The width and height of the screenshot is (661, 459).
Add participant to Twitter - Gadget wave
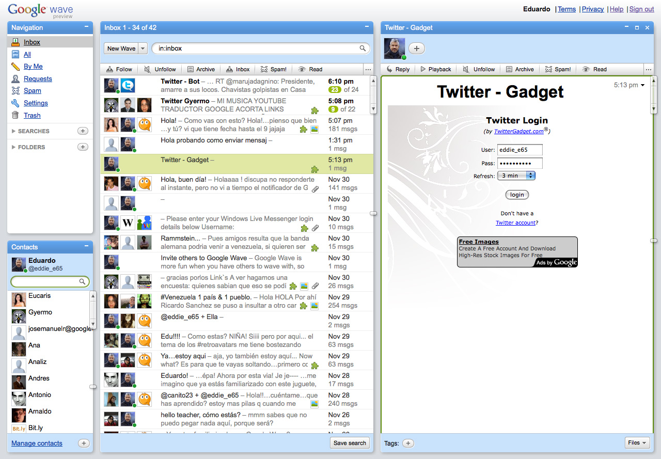click(x=417, y=49)
